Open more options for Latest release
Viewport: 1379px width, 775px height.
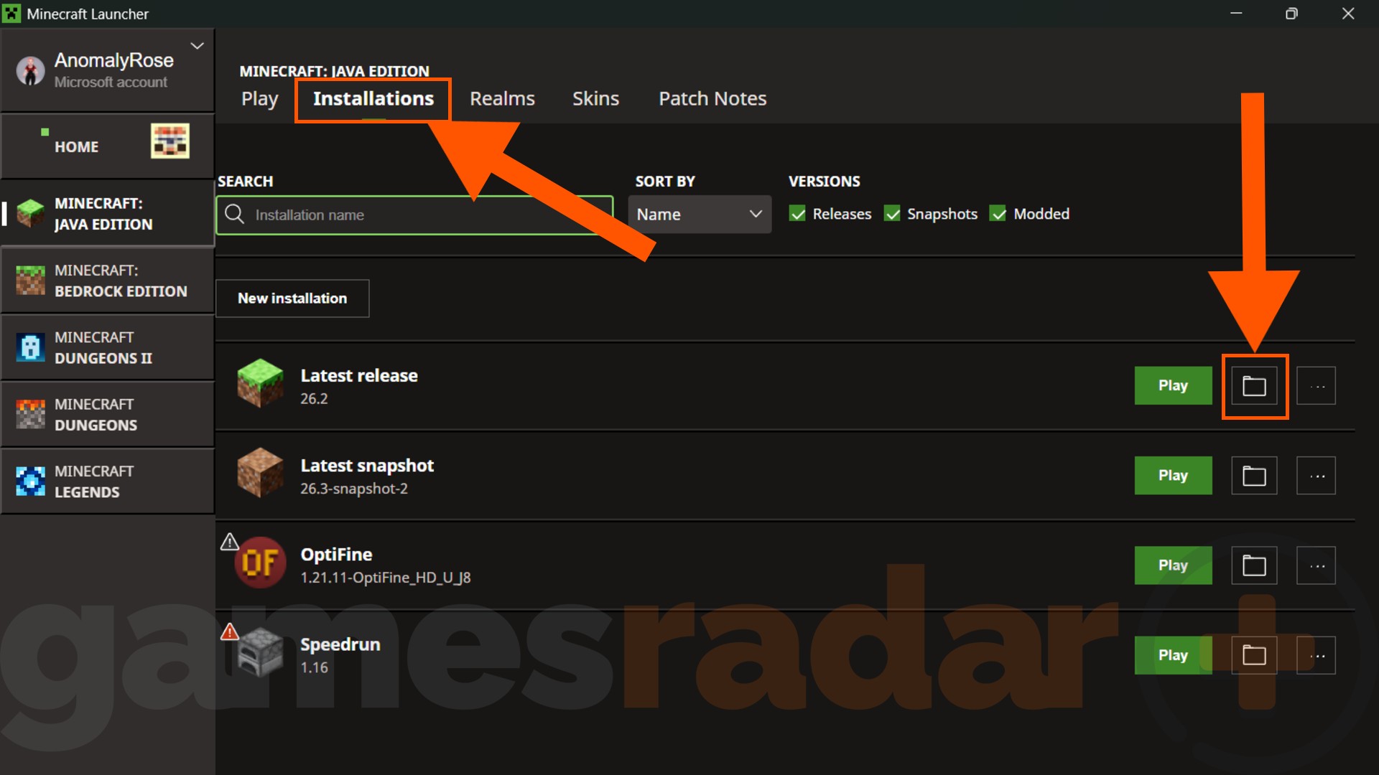pyautogui.click(x=1316, y=386)
